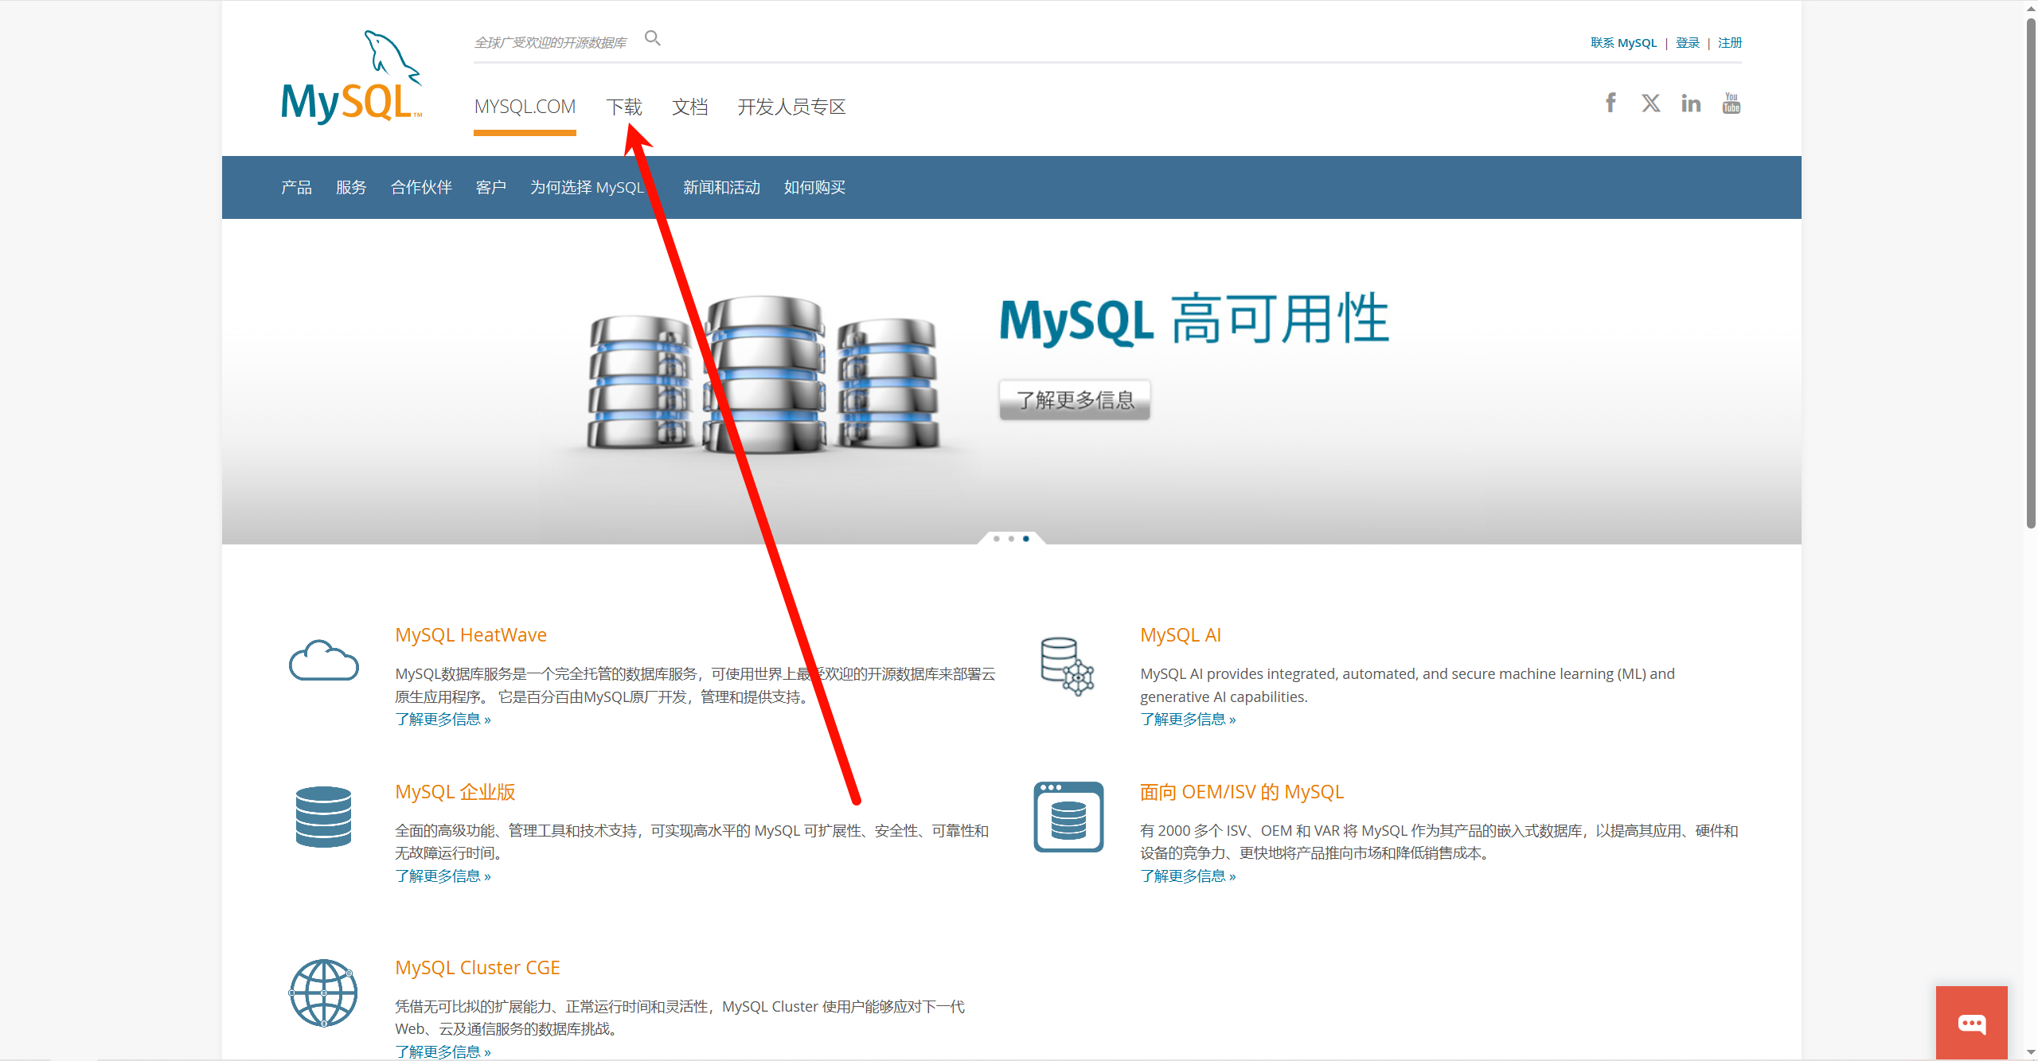The image size is (2038, 1061).
Task: Select the first carousel slide dot
Action: point(997,539)
